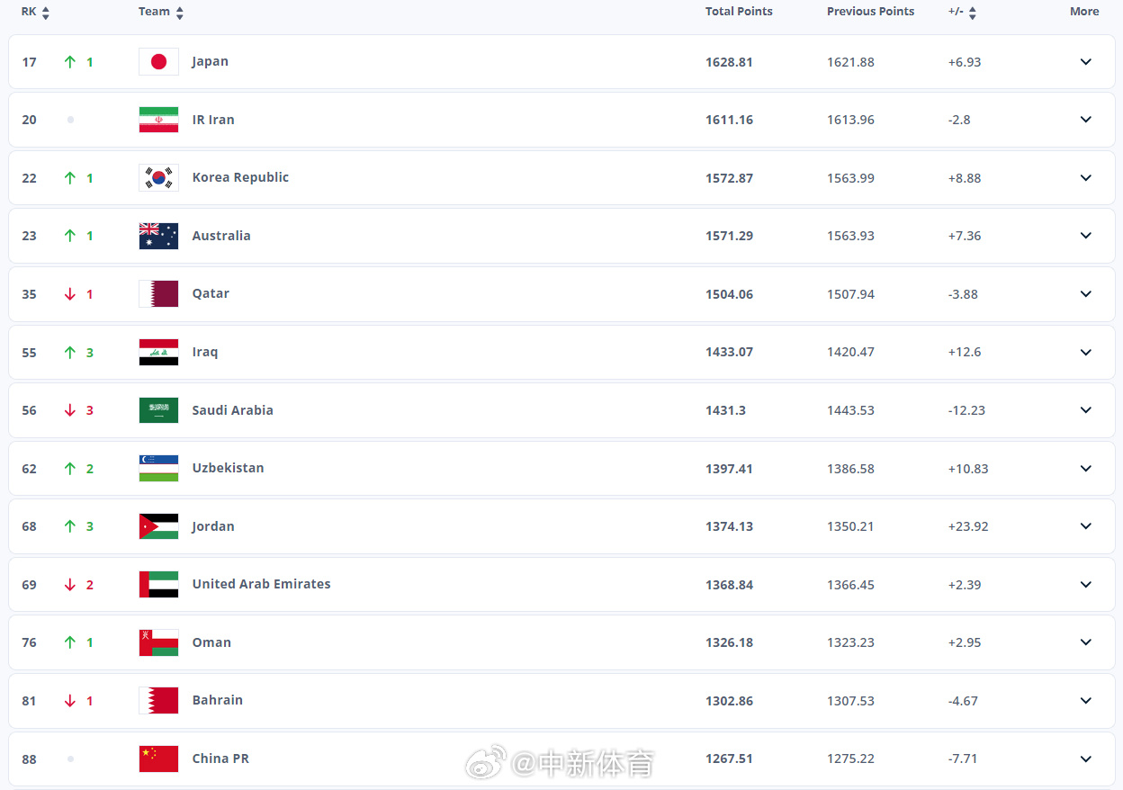Show more details for Oman
1123x790 pixels.
pyautogui.click(x=1085, y=642)
